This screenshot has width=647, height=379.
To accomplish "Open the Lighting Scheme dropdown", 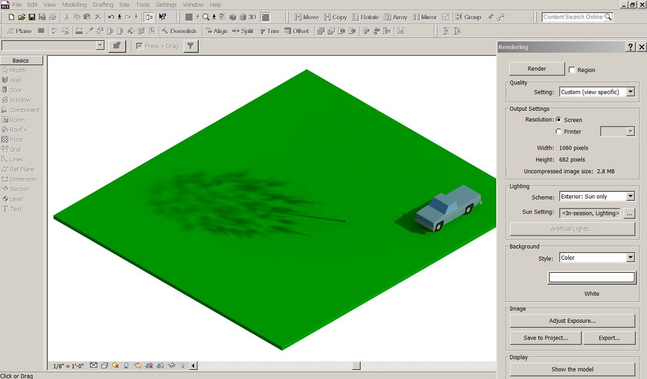I will [630, 197].
